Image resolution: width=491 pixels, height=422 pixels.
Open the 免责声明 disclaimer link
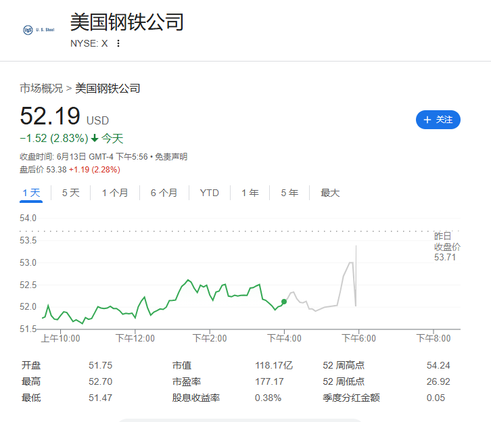point(171,156)
